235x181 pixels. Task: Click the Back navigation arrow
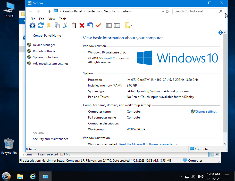coord(30,11)
